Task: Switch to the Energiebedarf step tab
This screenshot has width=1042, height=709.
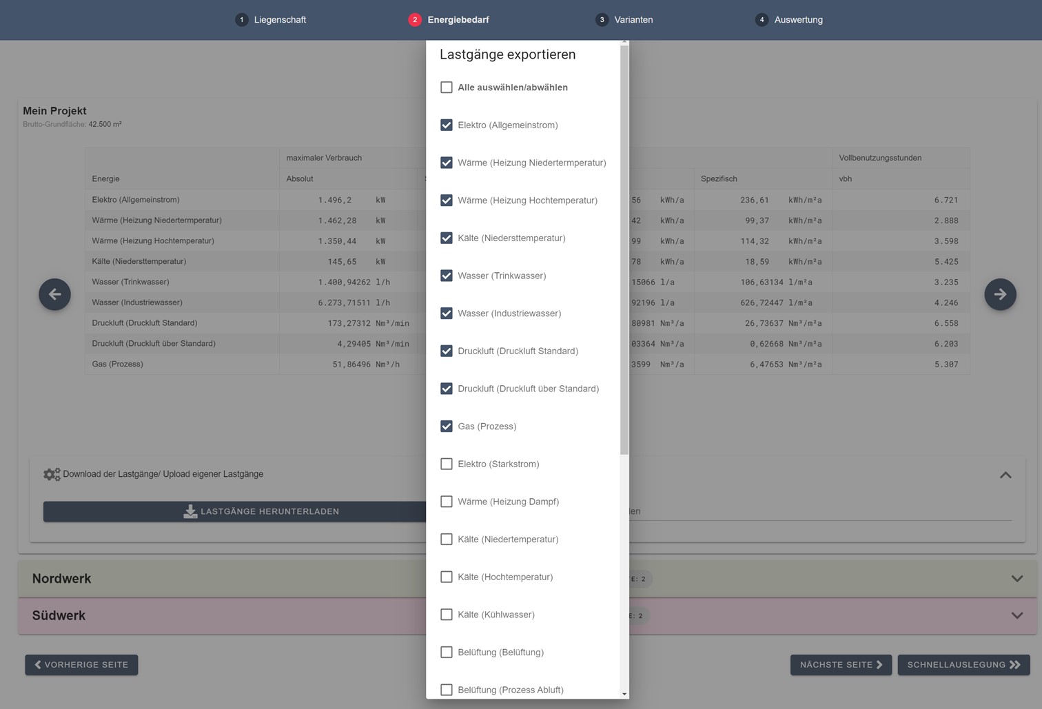Action: click(458, 20)
